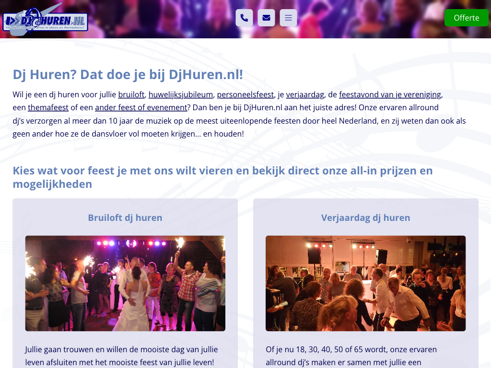This screenshot has height=368, width=491.
Task: Click ander feest of evenement link
Action: point(141,108)
